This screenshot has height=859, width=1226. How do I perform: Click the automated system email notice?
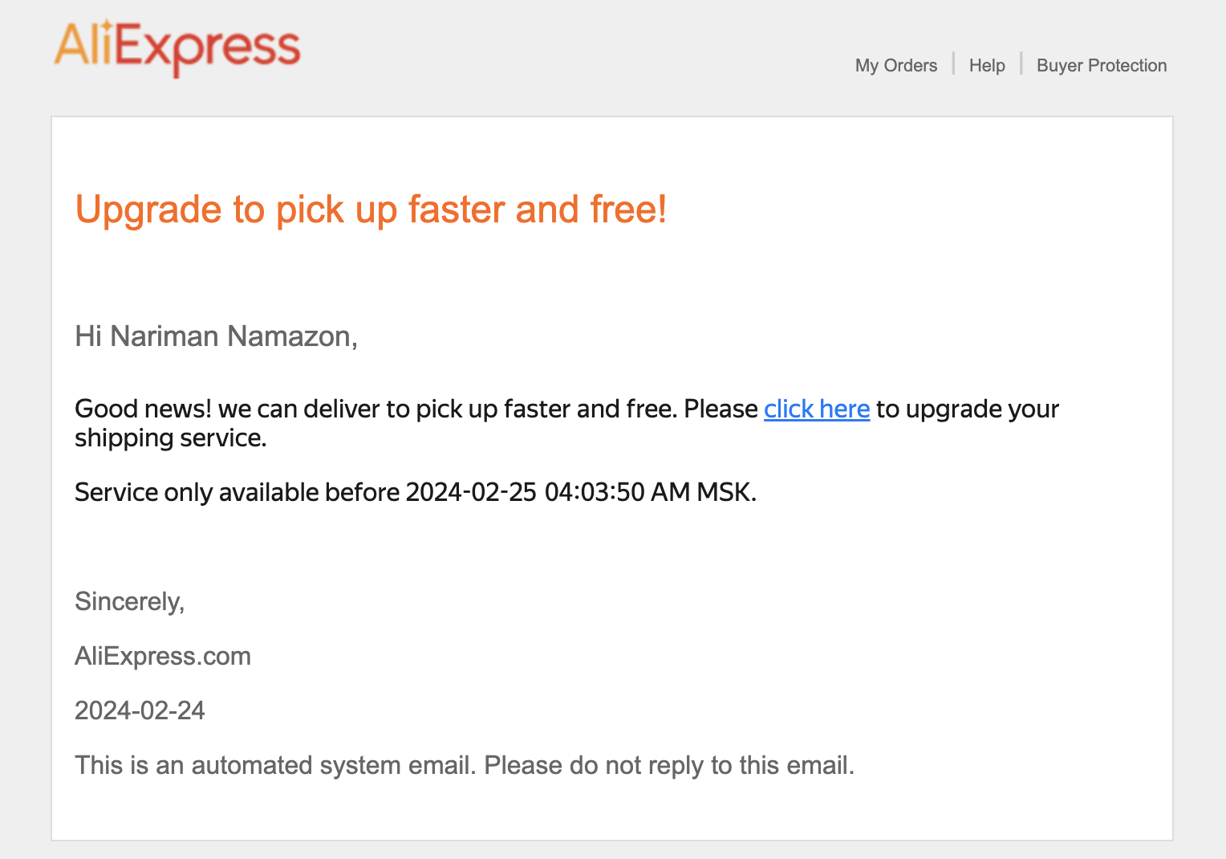465,765
